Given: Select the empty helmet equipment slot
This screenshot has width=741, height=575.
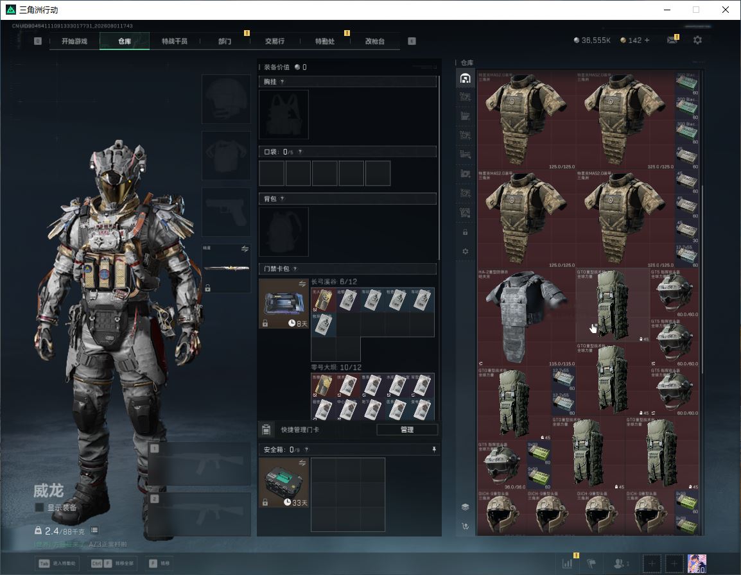Looking at the screenshot, I should (227, 99).
